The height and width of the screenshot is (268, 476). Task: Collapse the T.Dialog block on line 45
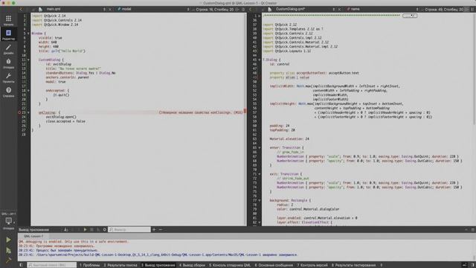pyautogui.click(x=260, y=60)
